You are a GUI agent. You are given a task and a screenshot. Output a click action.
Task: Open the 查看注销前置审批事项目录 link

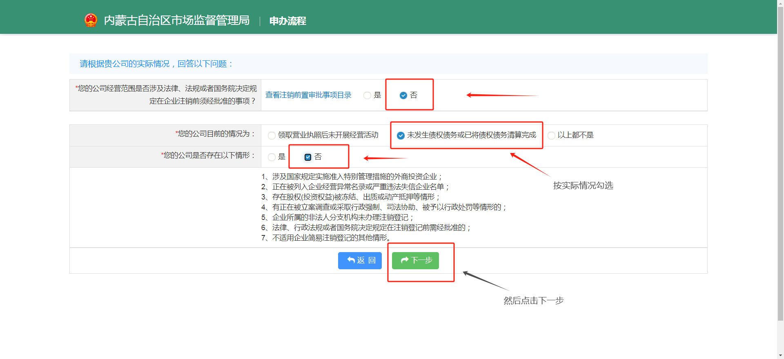tap(308, 95)
